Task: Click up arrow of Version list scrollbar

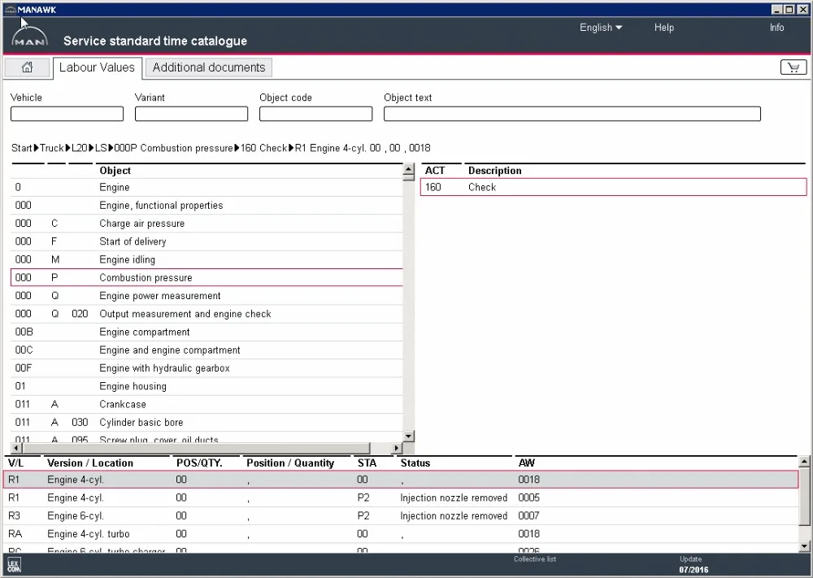Action: 804,462
